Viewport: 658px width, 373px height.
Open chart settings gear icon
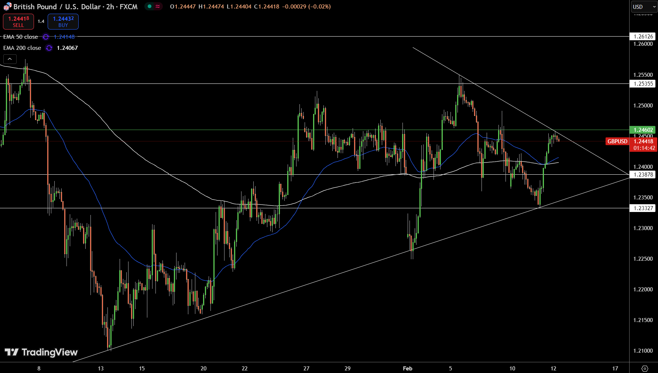point(645,368)
